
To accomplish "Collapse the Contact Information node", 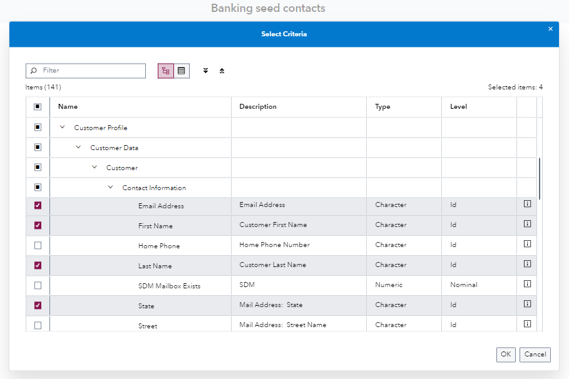I will [x=111, y=187].
